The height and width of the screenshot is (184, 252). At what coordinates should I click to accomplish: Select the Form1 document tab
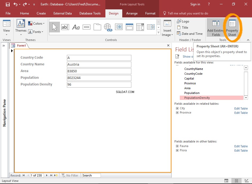[19, 46]
